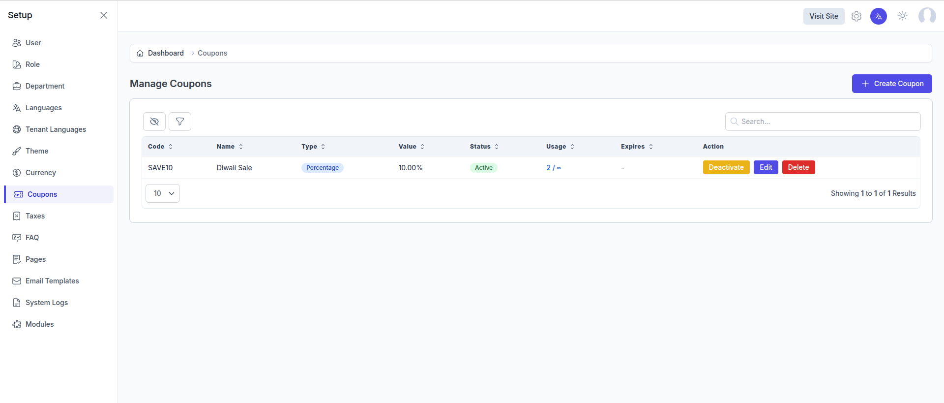Open the user avatar profile menu
This screenshot has width=944, height=403.
pyautogui.click(x=927, y=16)
